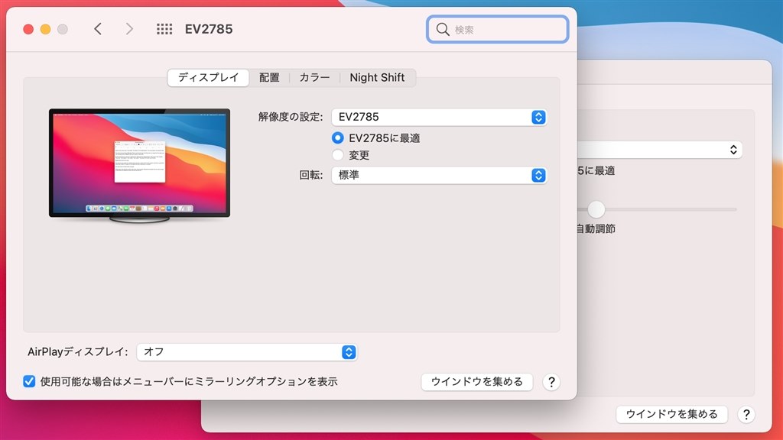
Task: Click the search field 検索
Action: pyautogui.click(x=497, y=30)
